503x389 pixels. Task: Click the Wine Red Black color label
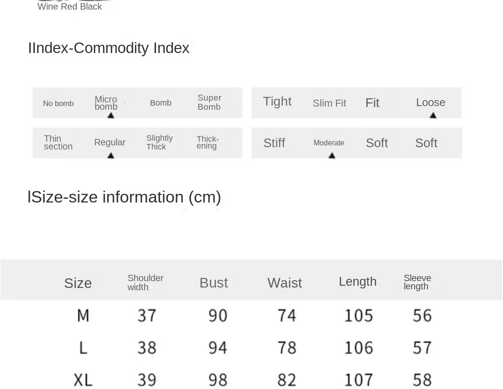pos(70,6)
